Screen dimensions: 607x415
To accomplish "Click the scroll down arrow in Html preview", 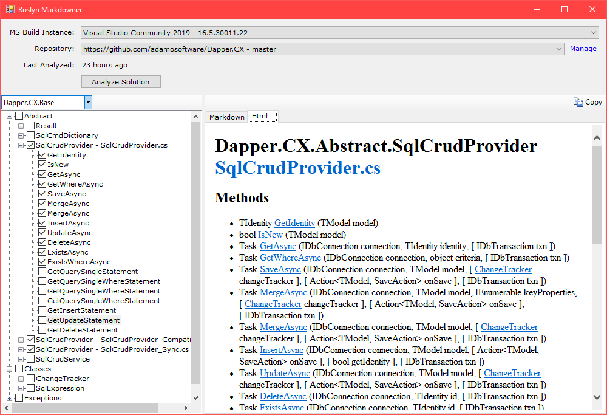I will tap(597, 397).
